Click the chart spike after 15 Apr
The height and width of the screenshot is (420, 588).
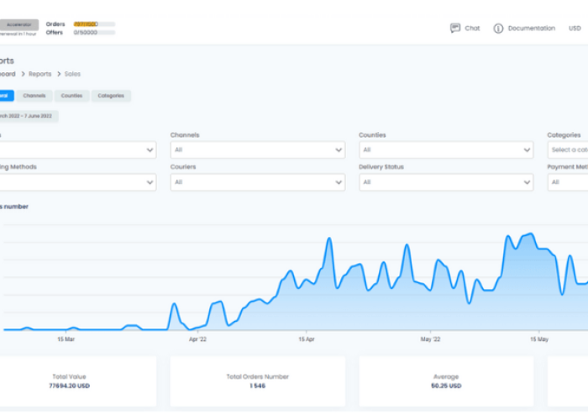click(x=329, y=239)
